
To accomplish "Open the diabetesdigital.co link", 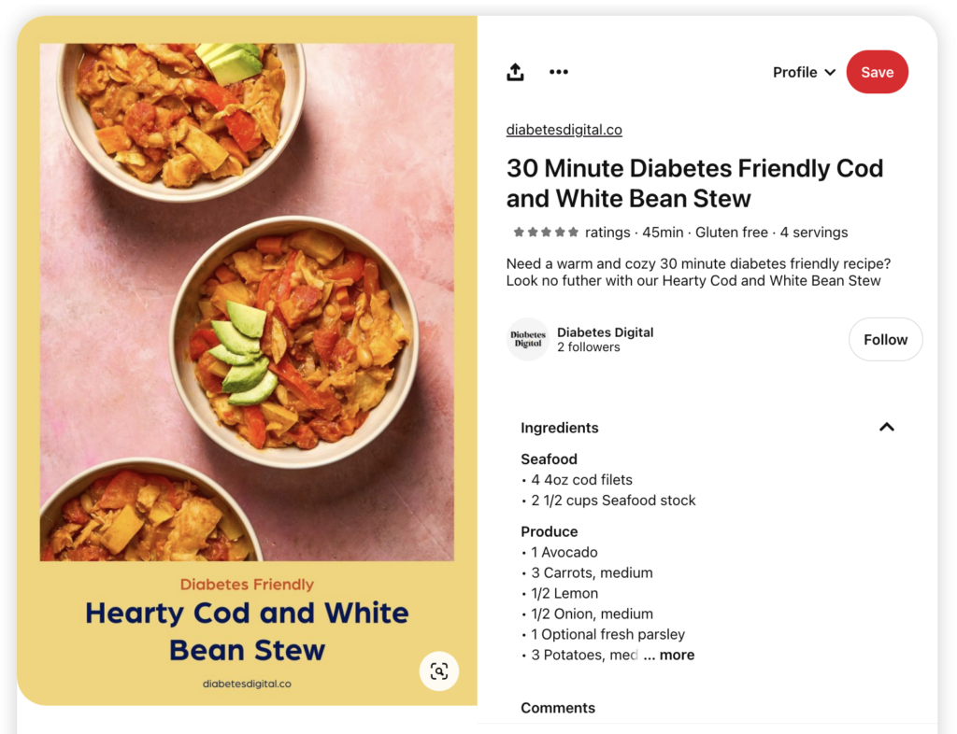I will [564, 129].
